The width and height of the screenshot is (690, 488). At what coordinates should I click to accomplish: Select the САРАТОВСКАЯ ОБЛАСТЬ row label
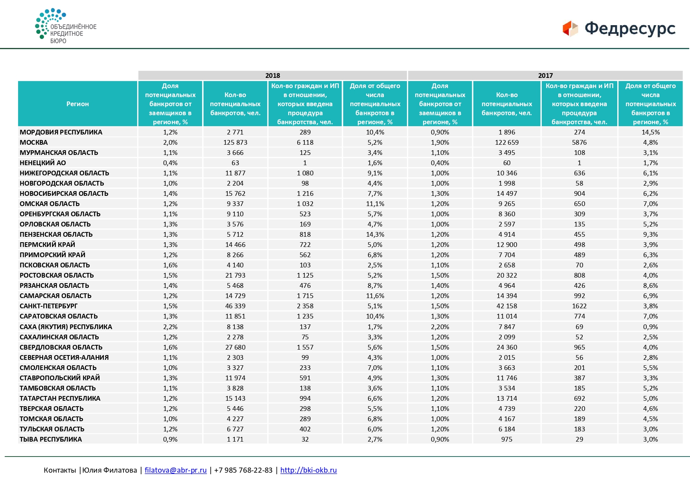[x=59, y=316]
